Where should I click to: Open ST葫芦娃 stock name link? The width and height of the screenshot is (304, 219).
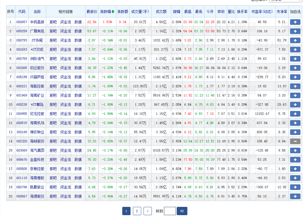(37, 77)
